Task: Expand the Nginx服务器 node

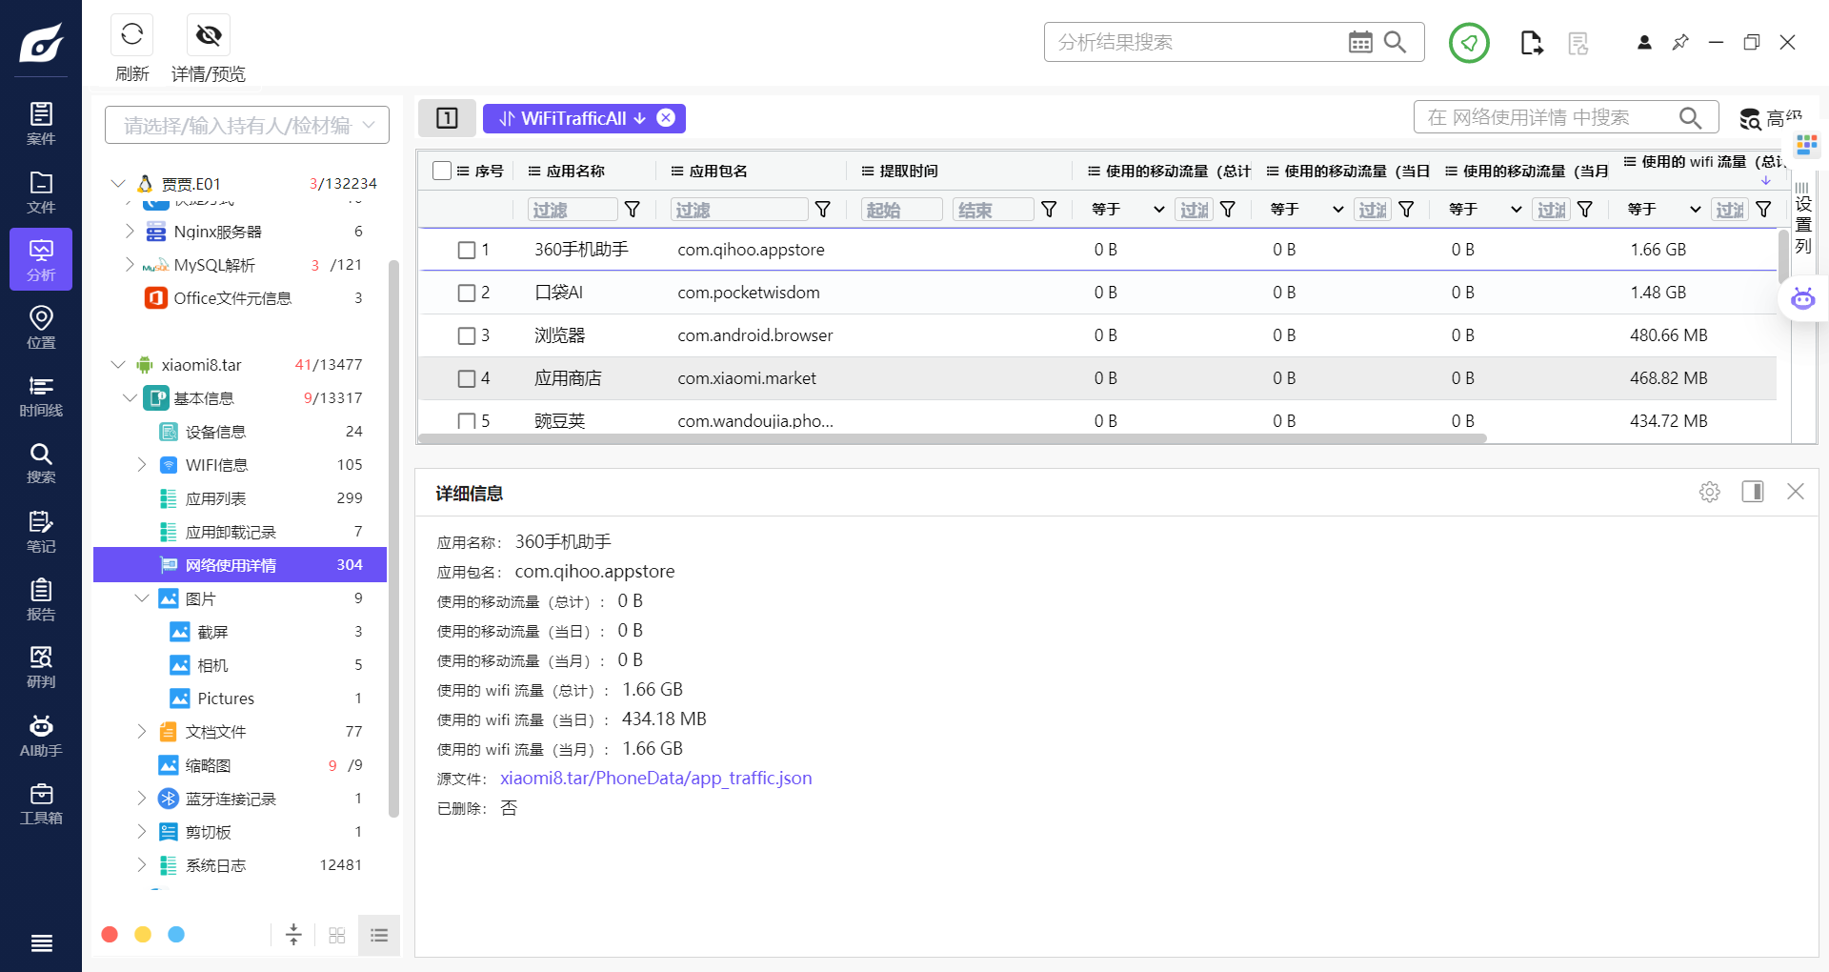Action: (x=130, y=231)
